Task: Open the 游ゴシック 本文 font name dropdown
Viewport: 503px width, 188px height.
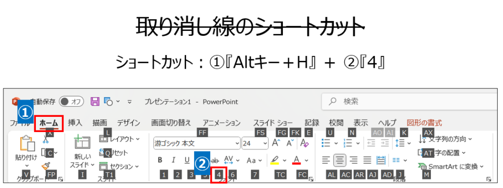Action: [237, 143]
